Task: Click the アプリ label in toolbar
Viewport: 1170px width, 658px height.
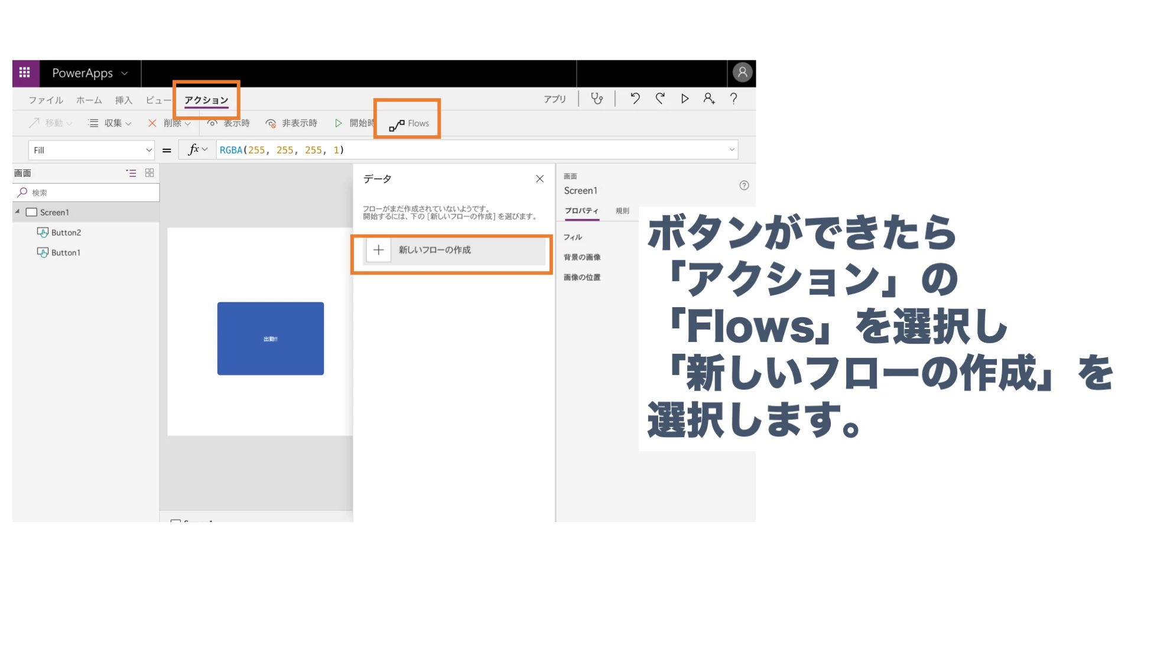Action: coord(555,99)
